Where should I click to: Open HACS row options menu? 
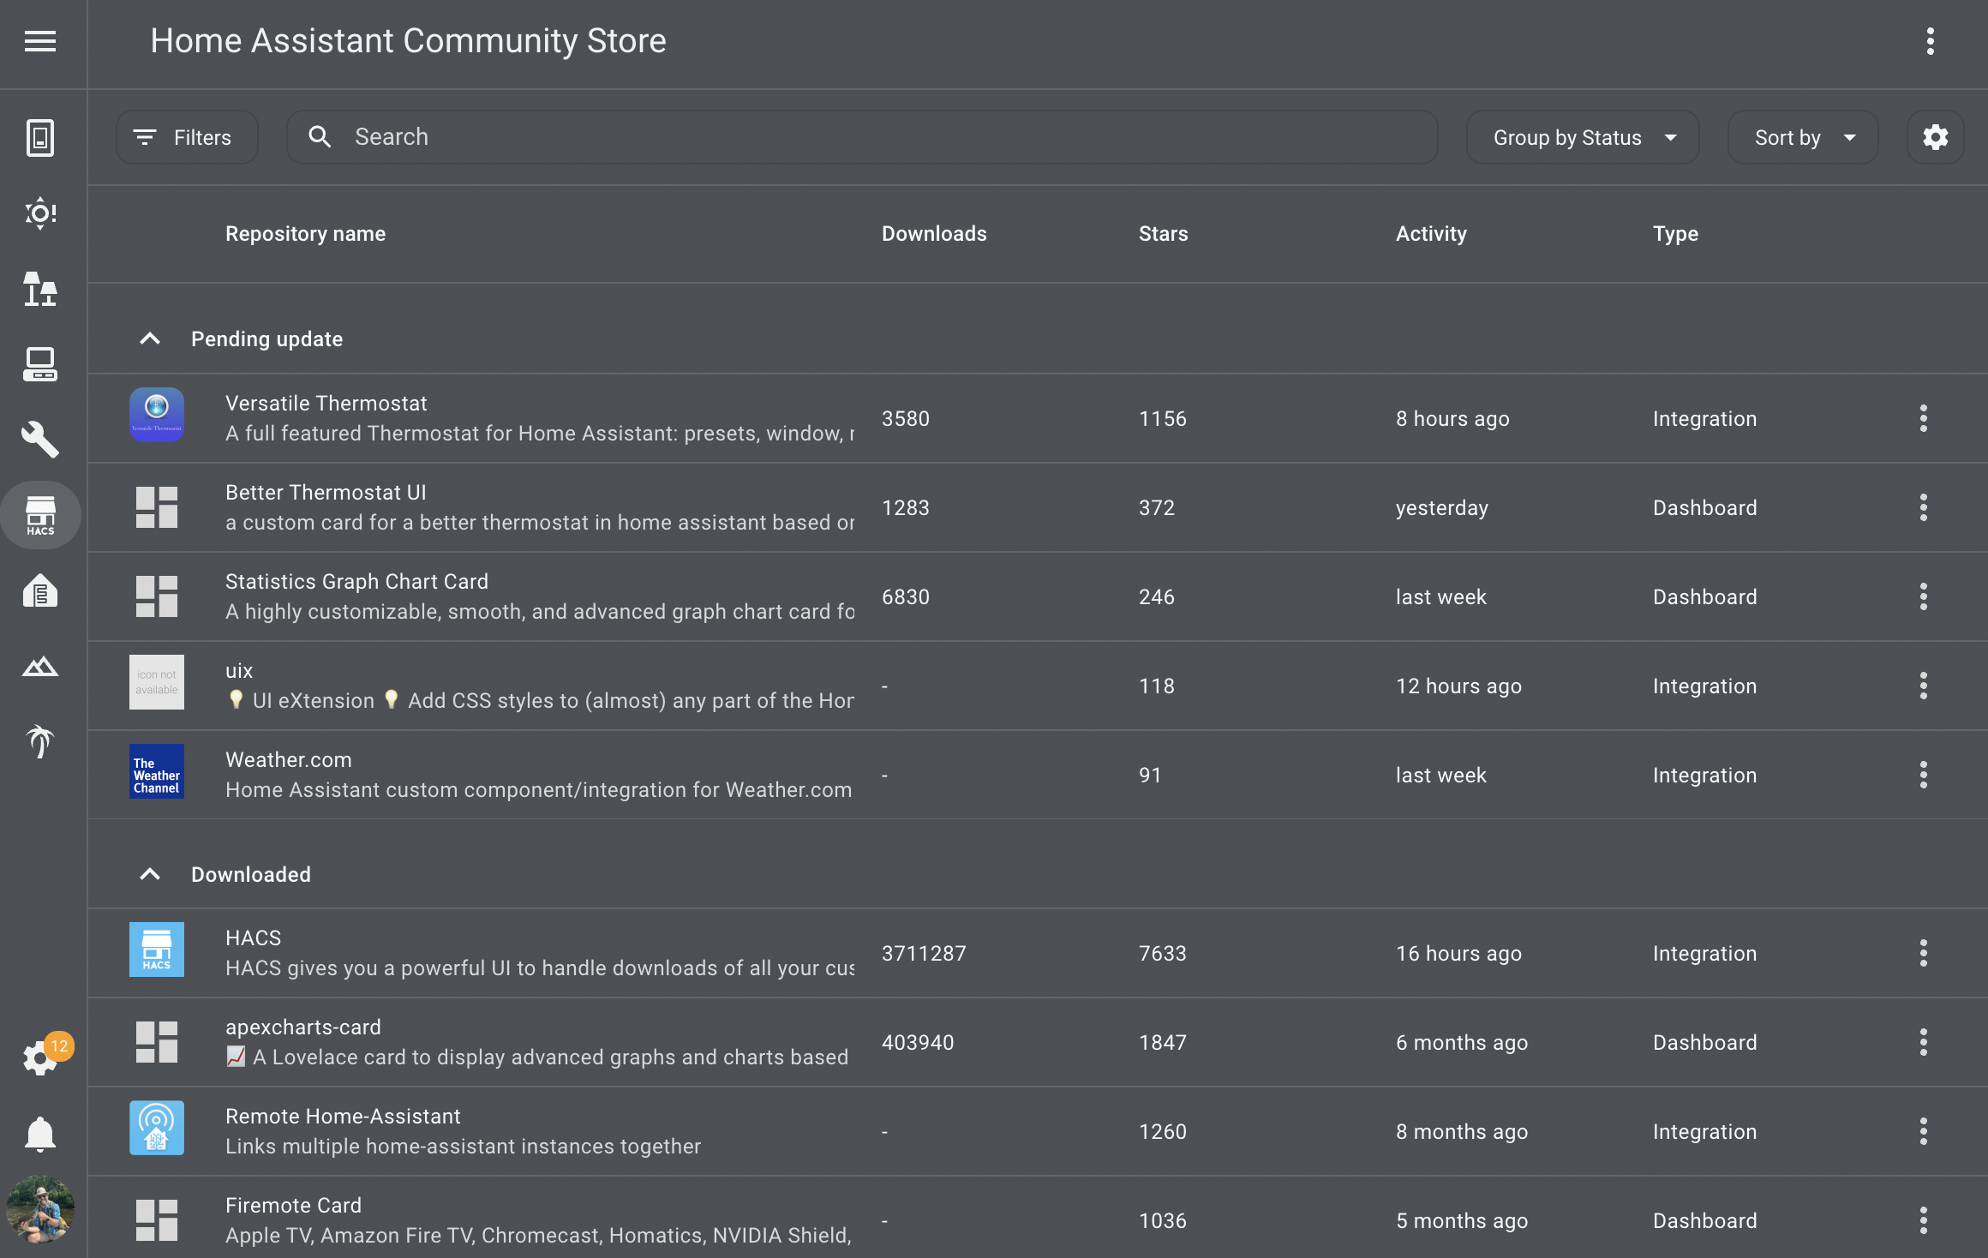pyautogui.click(x=1924, y=953)
